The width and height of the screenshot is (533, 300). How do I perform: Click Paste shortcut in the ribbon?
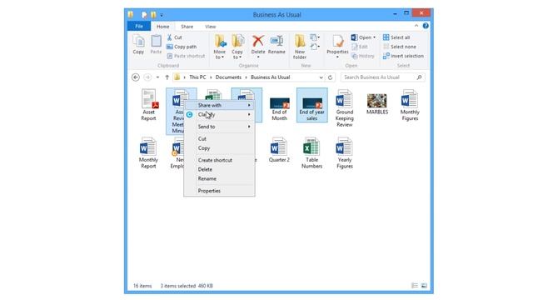pos(186,56)
